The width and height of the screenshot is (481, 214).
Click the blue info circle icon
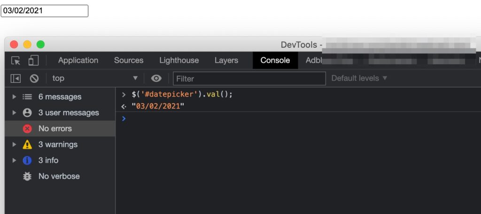click(27, 160)
